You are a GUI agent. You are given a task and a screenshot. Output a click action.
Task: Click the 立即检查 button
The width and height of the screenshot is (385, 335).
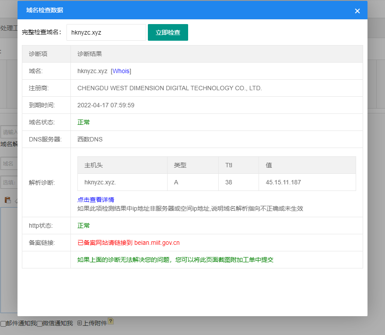[168, 32]
